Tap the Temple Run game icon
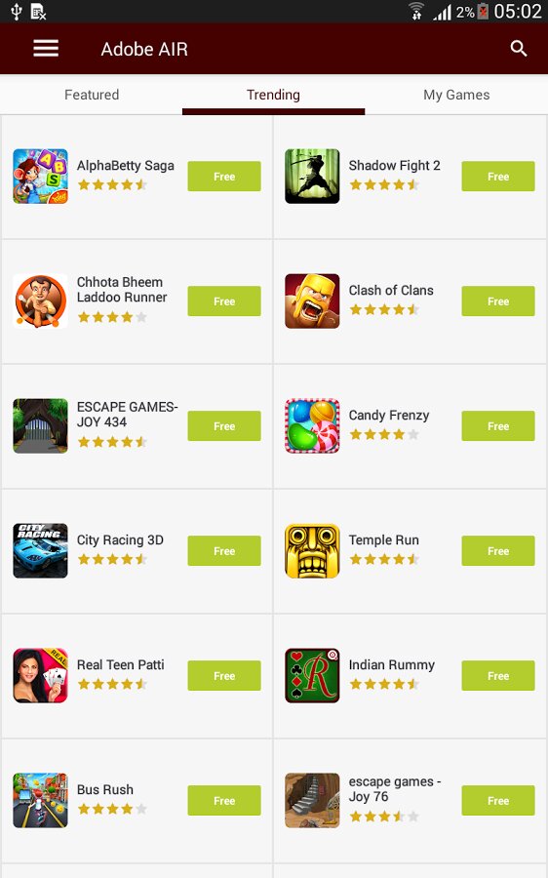548x878 pixels. (312, 551)
